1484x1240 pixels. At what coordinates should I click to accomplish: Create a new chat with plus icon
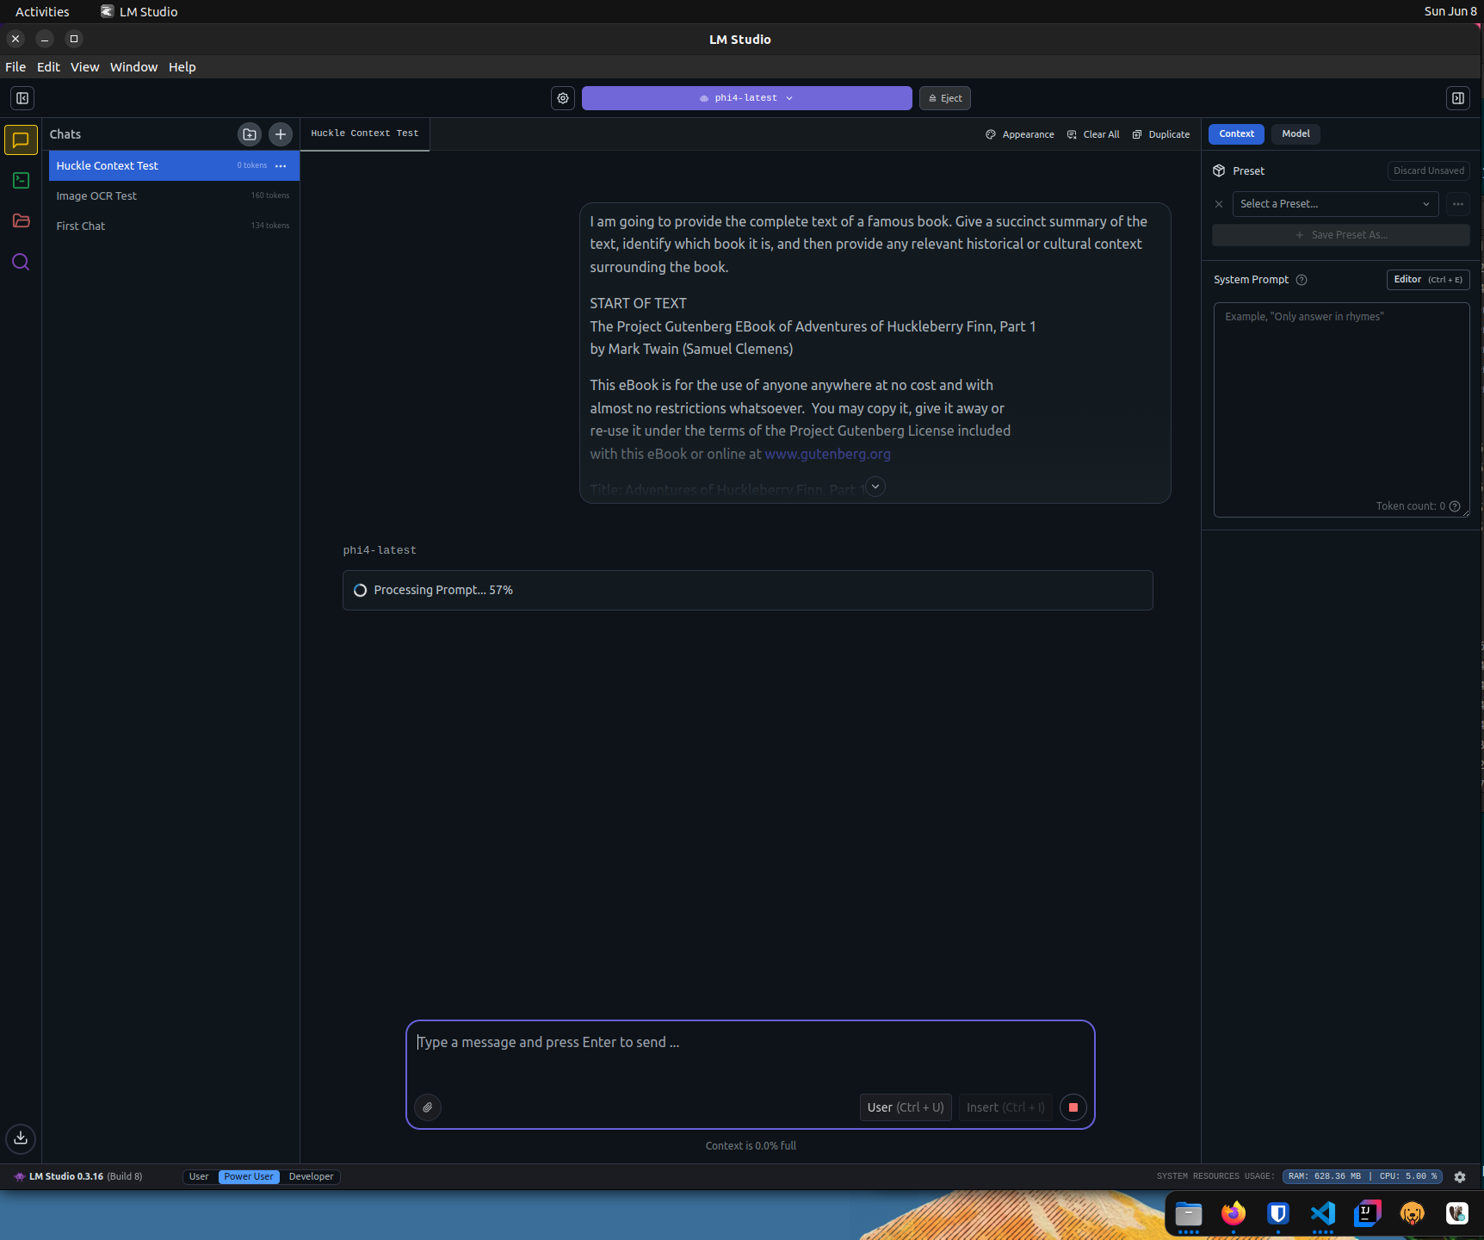click(x=281, y=134)
